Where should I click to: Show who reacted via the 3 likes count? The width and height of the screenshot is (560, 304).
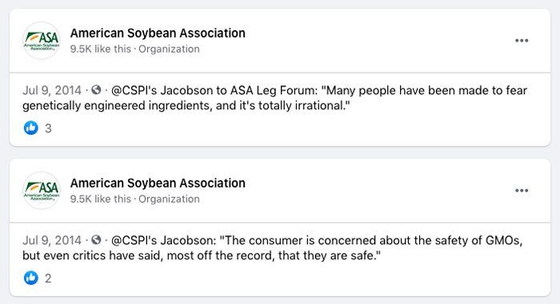[48, 128]
